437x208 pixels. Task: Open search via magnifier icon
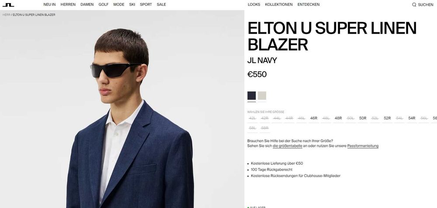point(414,5)
